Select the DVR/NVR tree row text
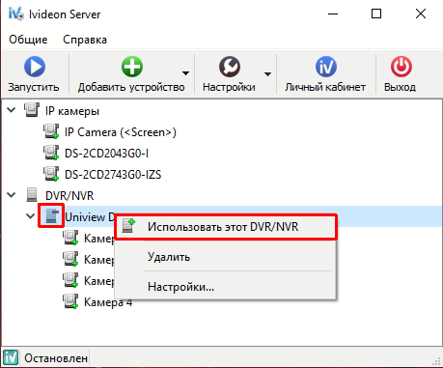This screenshot has height=368, width=443. 69,196
